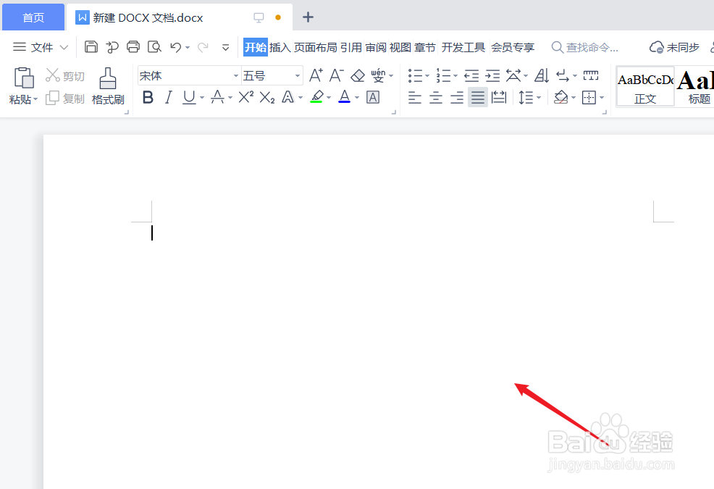The width and height of the screenshot is (714, 489).
Task: Open the font size 五号 dropdown
Action: (x=298, y=75)
